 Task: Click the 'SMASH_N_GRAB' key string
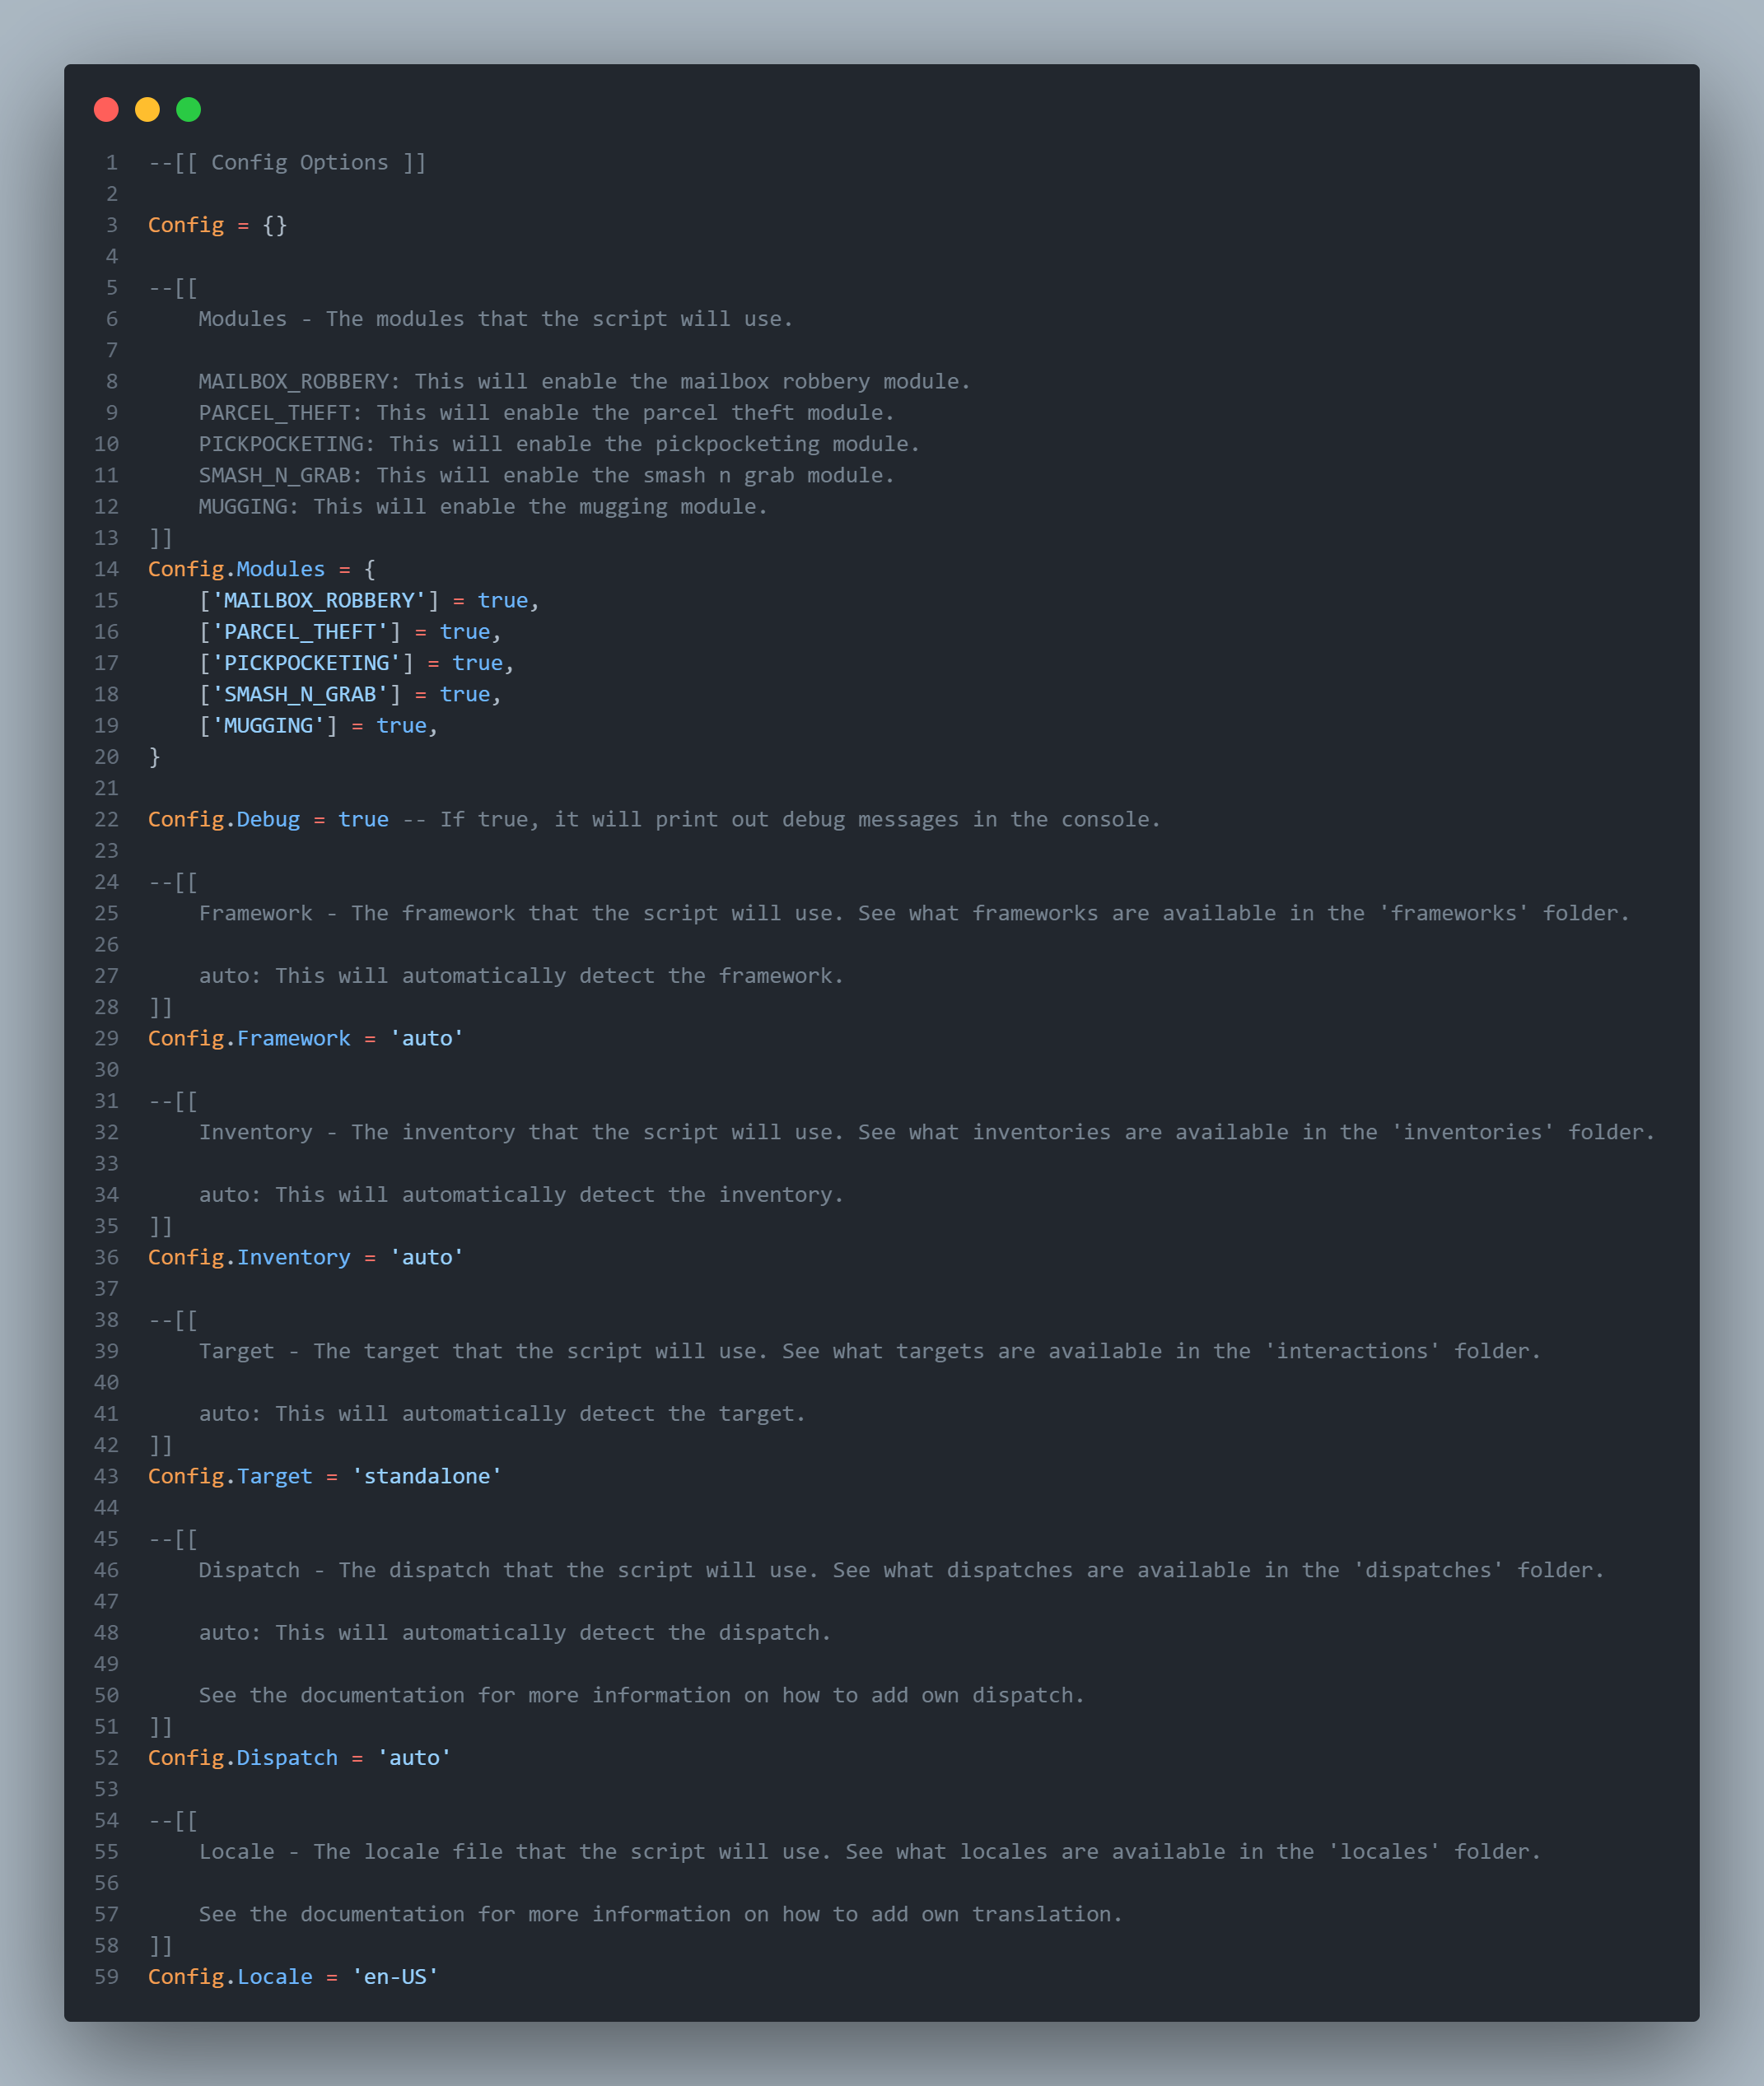[300, 694]
